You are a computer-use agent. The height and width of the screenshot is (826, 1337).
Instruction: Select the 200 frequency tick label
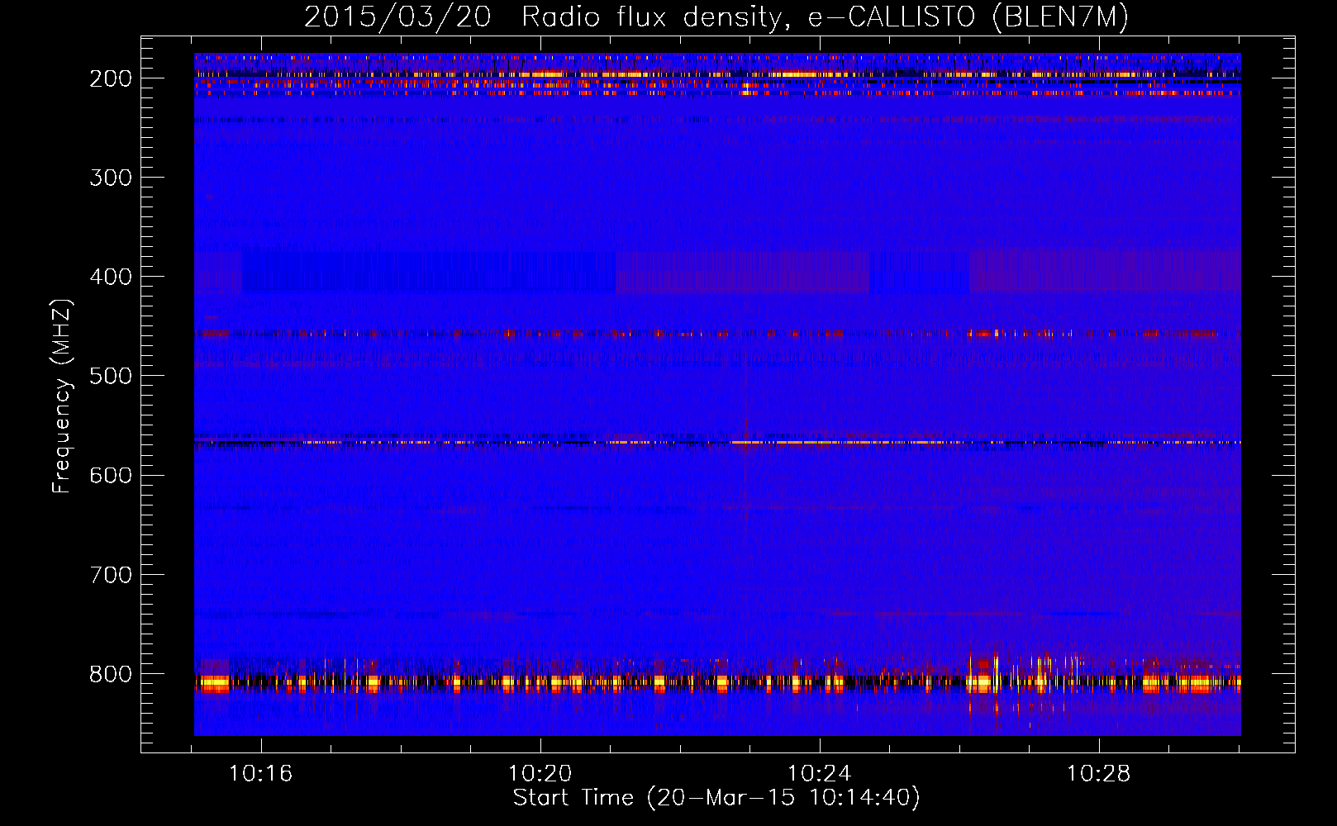tap(111, 78)
